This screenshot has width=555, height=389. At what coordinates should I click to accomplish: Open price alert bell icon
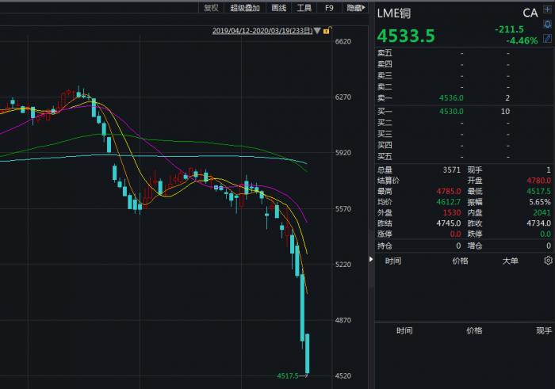coord(548,25)
